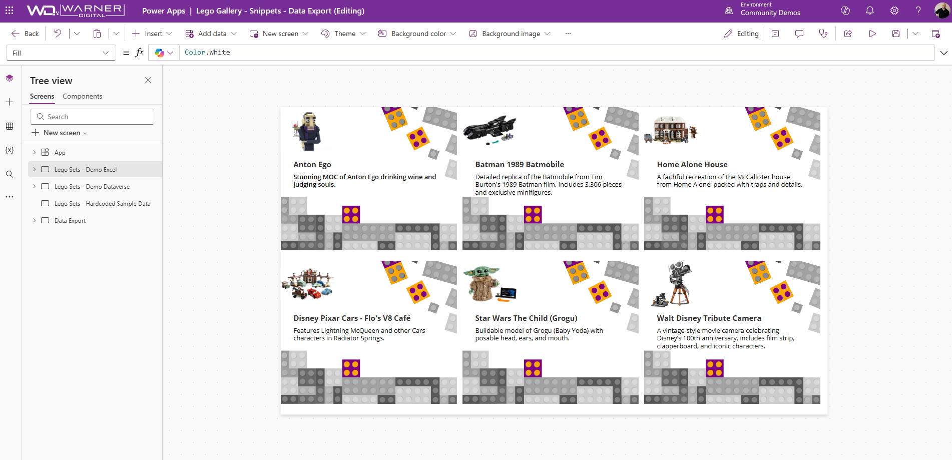Image resolution: width=952 pixels, height=460 pixels.
Task: Open the Background image menu
Action: coord(510,34)
